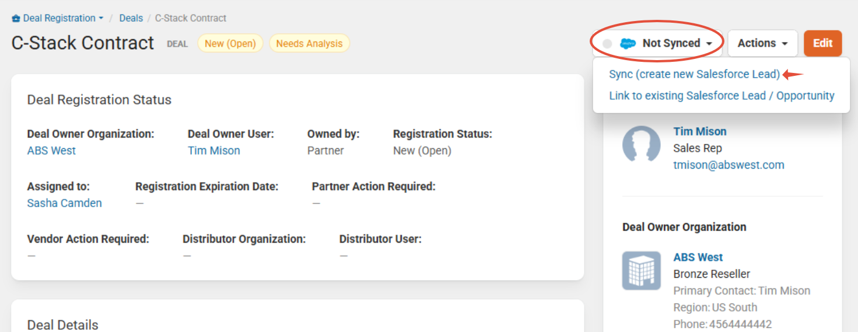Select Link to existing Salesforce Lead / Opportunity
This screenshot has height=332, width=858.
click(722, 96)
